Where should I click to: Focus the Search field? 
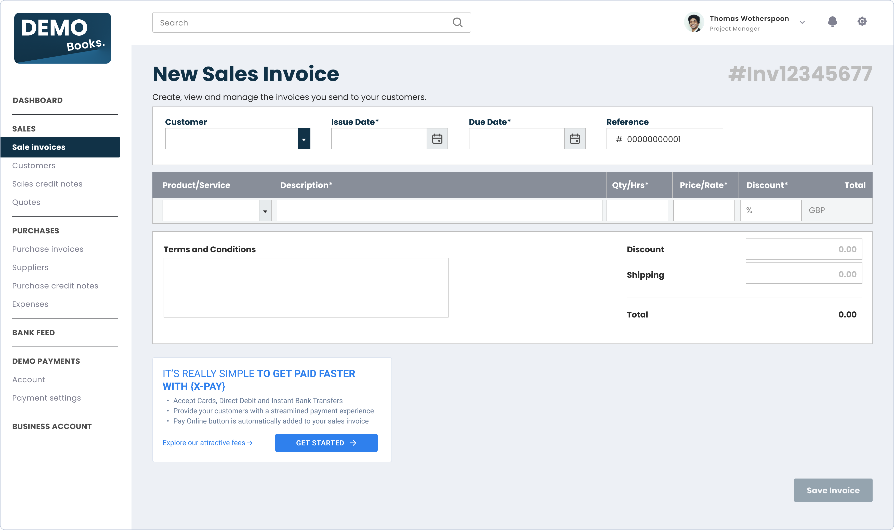[311, 22]
